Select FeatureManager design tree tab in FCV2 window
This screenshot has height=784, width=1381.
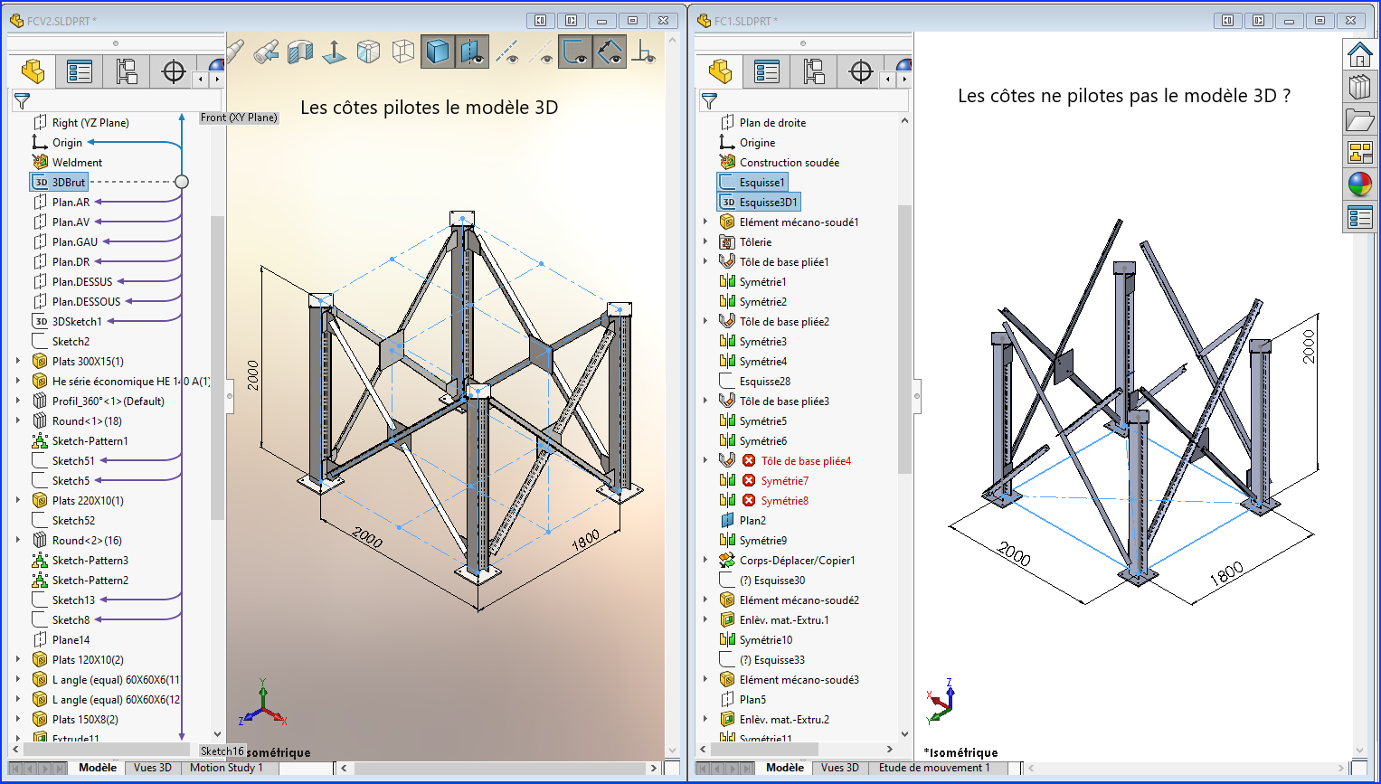(x=33, y=71)
